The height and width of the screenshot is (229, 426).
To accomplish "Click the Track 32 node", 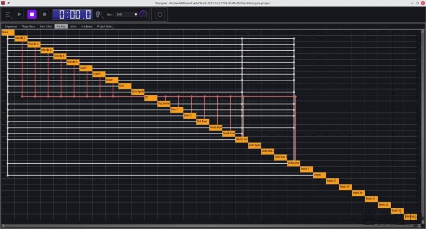I will pyautogui.click(x=384, y=205).
